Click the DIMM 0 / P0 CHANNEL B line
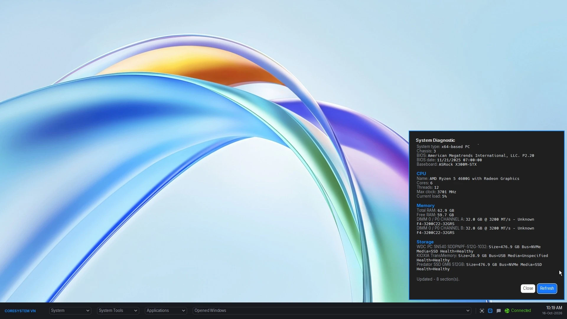This screenshot has width=567, height=319. tap(475, 230)
